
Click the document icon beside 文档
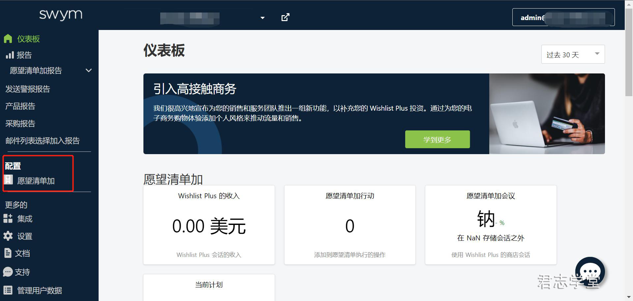pyautogui.click(x=8, y=253)
